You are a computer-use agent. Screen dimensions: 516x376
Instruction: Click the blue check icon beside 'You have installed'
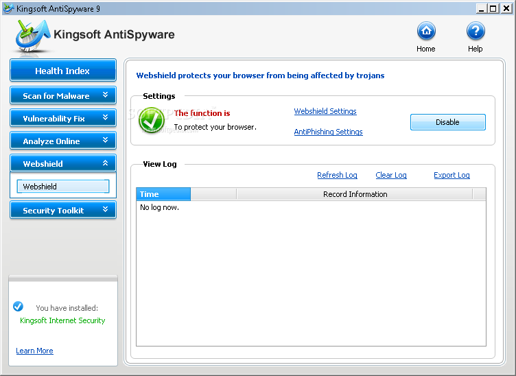(18, 306)
